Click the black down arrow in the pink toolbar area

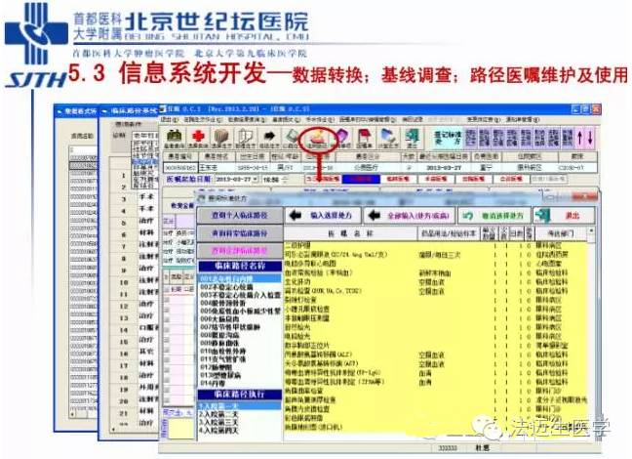pos(590,138)
